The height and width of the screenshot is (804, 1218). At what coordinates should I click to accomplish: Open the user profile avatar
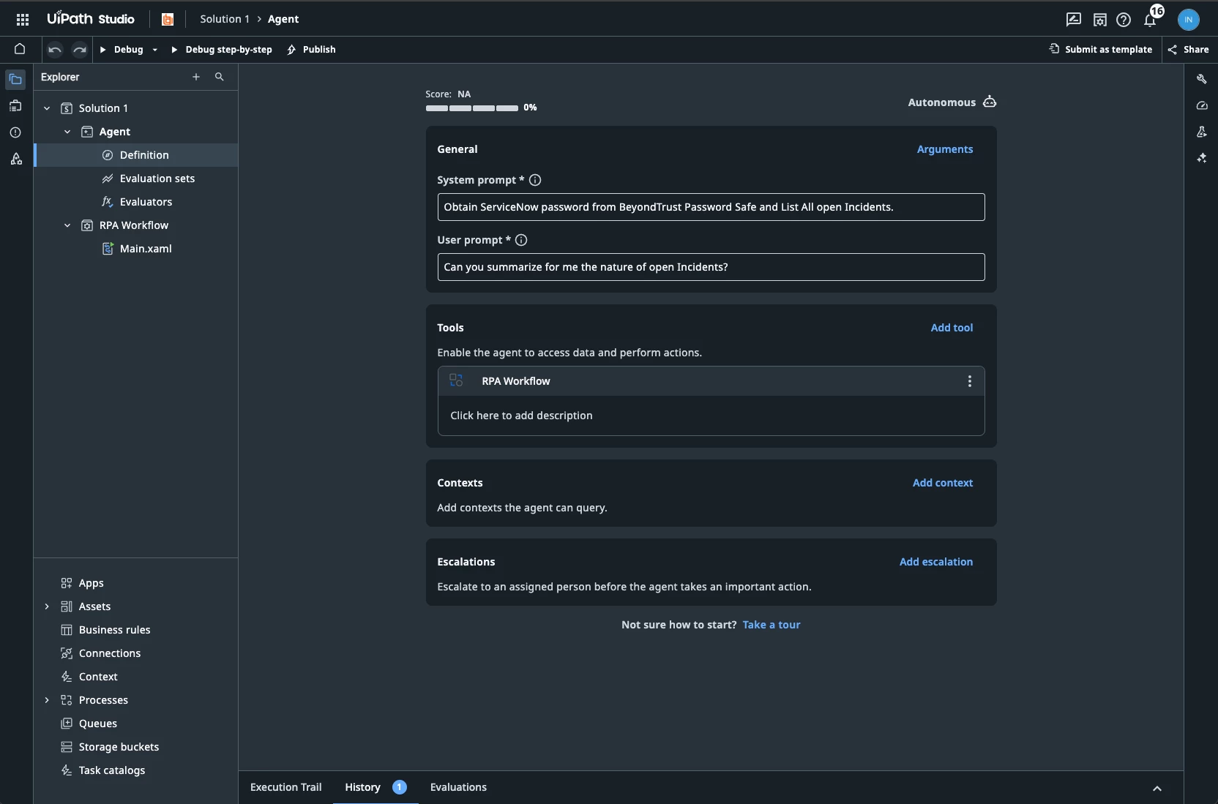1189,20
